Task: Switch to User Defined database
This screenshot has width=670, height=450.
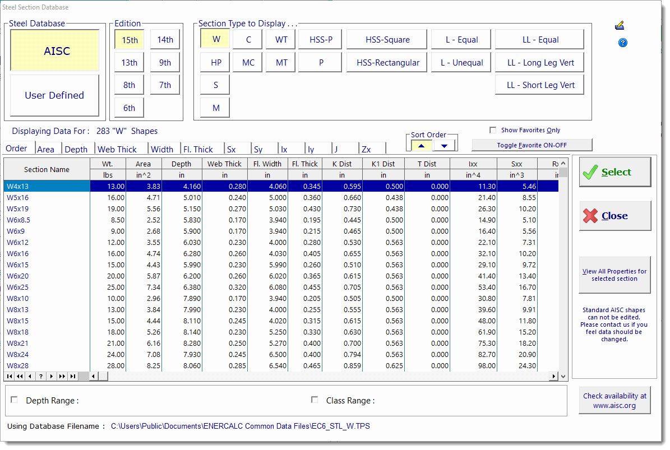Action: pos(55,95)
